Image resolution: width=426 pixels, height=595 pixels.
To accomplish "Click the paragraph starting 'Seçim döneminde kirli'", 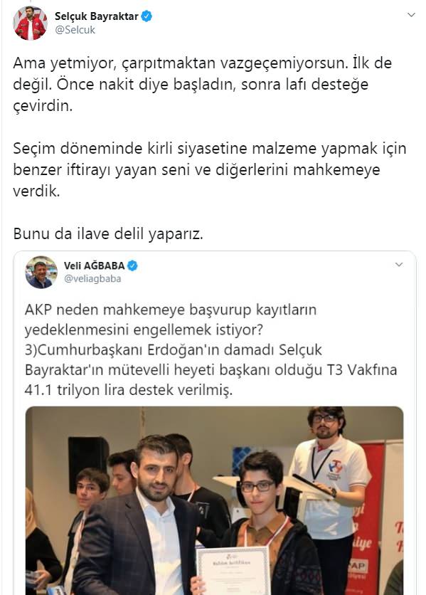I will click(209, 169).
